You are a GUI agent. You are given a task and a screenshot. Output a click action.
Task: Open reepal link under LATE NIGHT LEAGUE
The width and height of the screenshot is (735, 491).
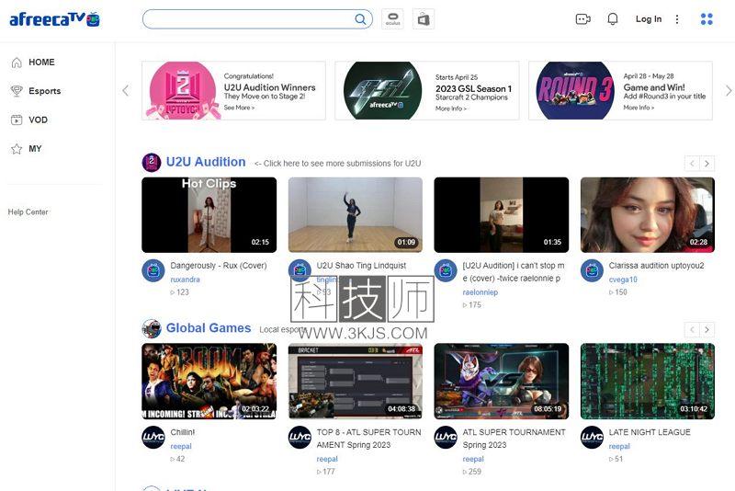619,446
